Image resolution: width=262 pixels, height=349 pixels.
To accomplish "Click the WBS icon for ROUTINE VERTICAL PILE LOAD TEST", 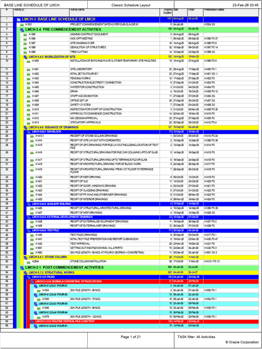I will coord(32,322).
